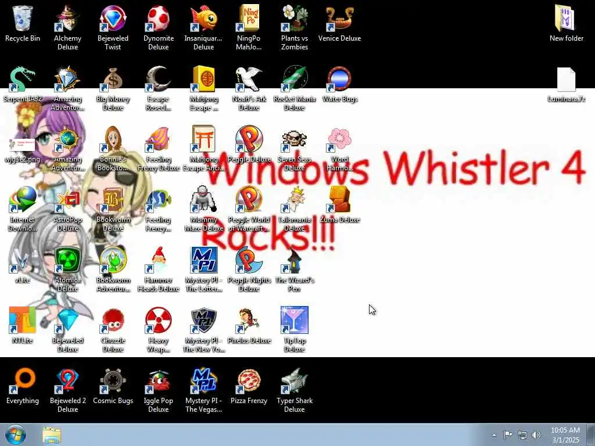Show hidden tray icons arrow
The height and width of the screenshot is (446, 595).
point(494,436)
